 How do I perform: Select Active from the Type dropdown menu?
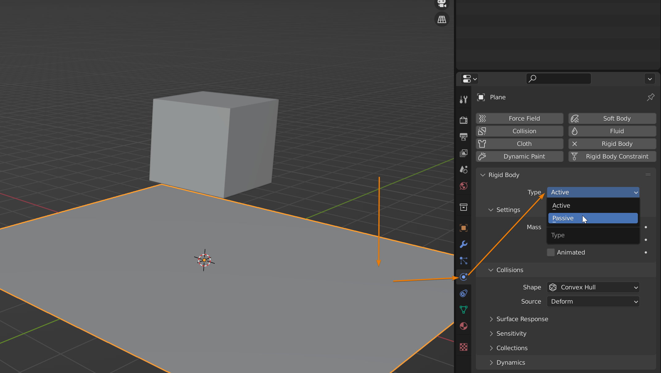tap(561, 205)
